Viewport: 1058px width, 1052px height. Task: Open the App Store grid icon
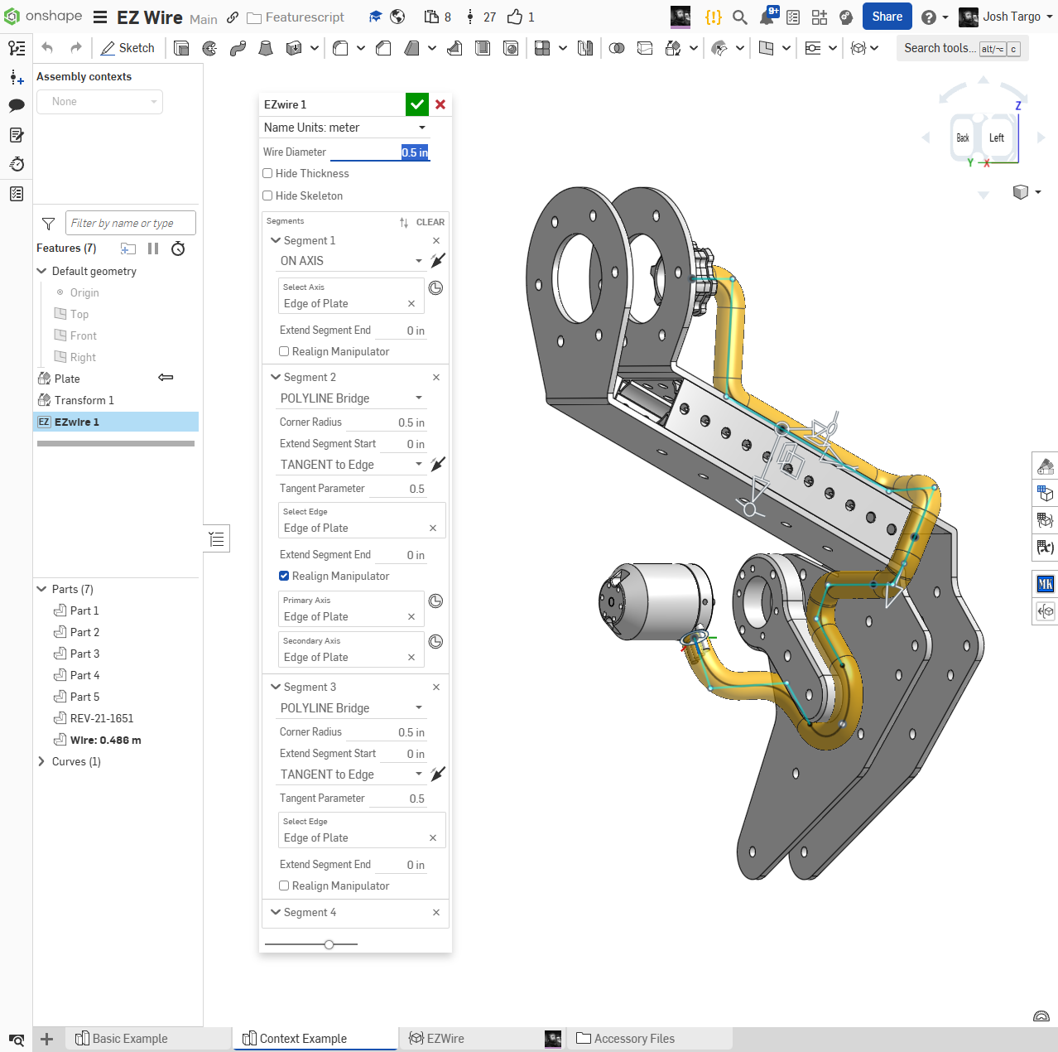point(820,17)
